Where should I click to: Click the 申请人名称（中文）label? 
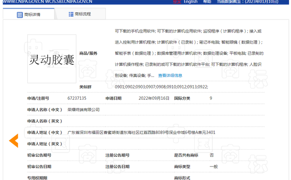(45, 110)
